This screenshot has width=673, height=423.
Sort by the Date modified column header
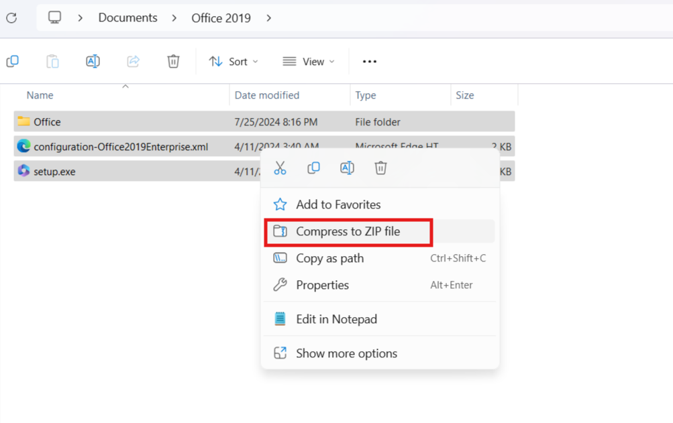267,95
